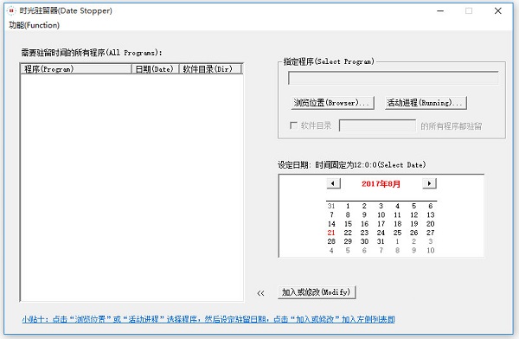Viewport: 519px width, 339px height.
Task: Go to previous month in calendar
Action: tap(333, 183)
